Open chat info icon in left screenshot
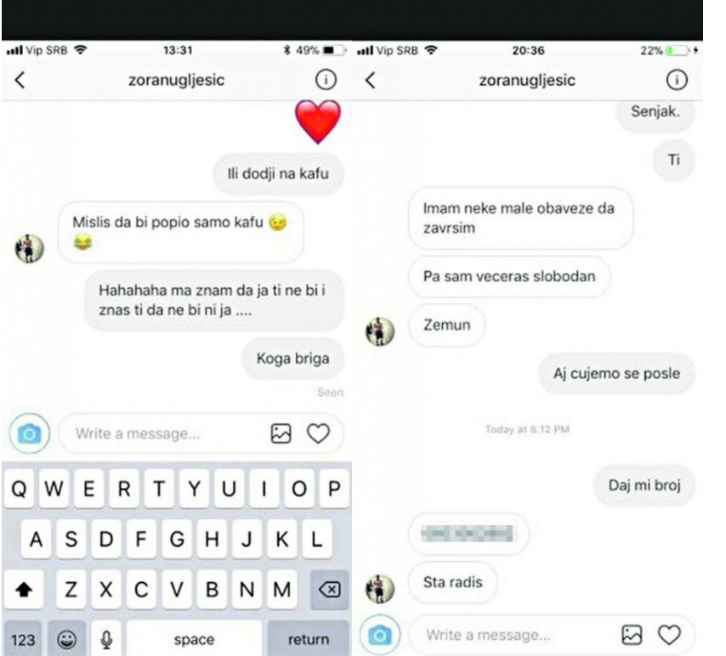The height and width of the screenshot is (656, 726). [326, 80]
